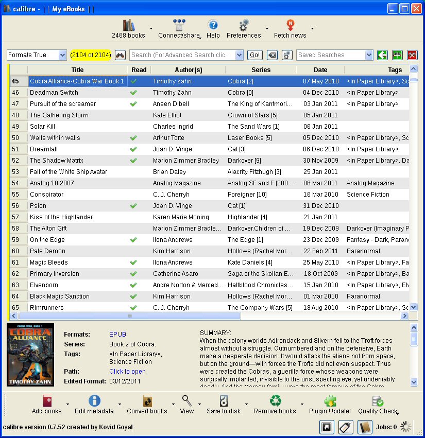The image size is (425, 438).
Task: Click the Edit metadata icon
Action: click(x=94, y=401)
